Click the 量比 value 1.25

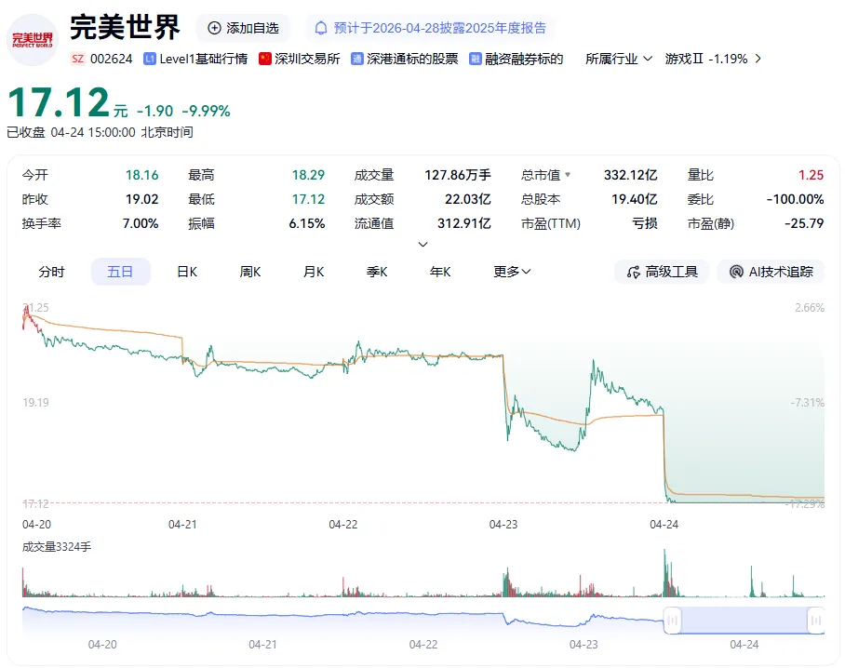(811, 175)
